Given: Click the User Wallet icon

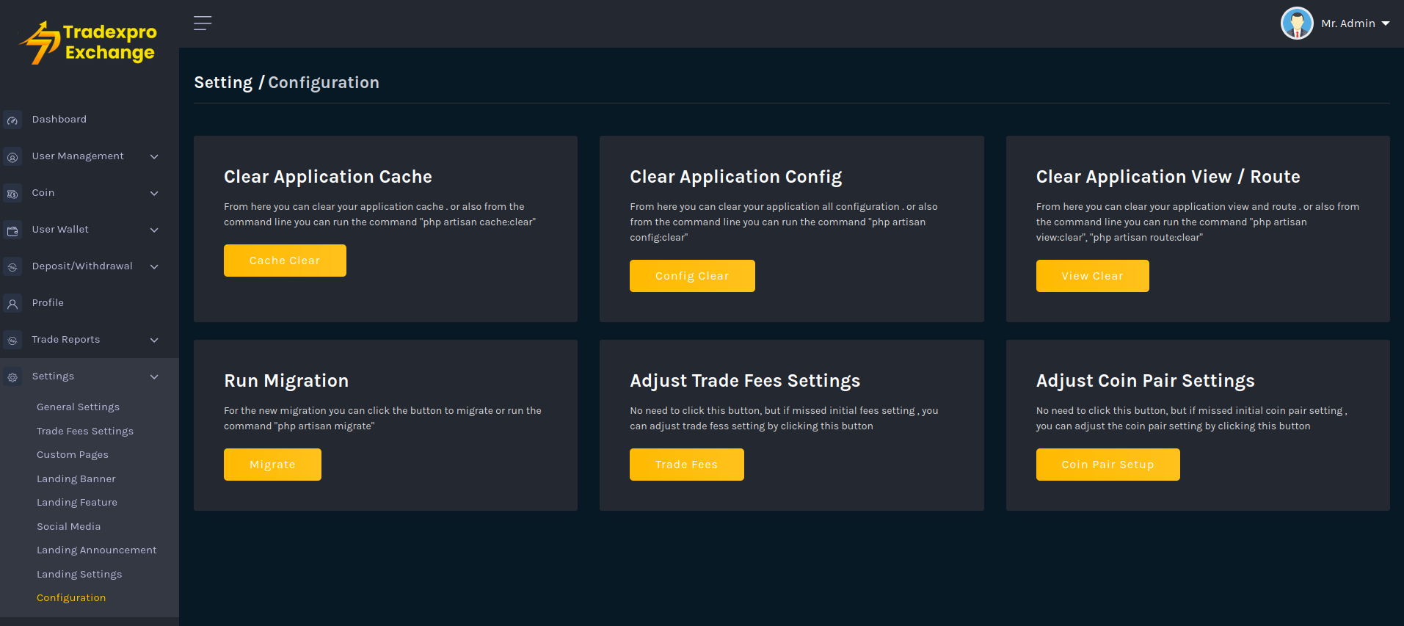Looking at the screenshot, I should pos(12,230).
